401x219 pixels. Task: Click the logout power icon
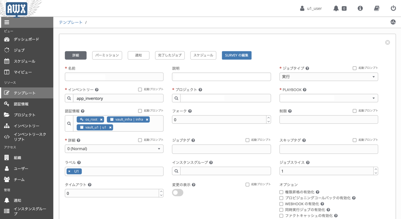(x=393, y=8)
